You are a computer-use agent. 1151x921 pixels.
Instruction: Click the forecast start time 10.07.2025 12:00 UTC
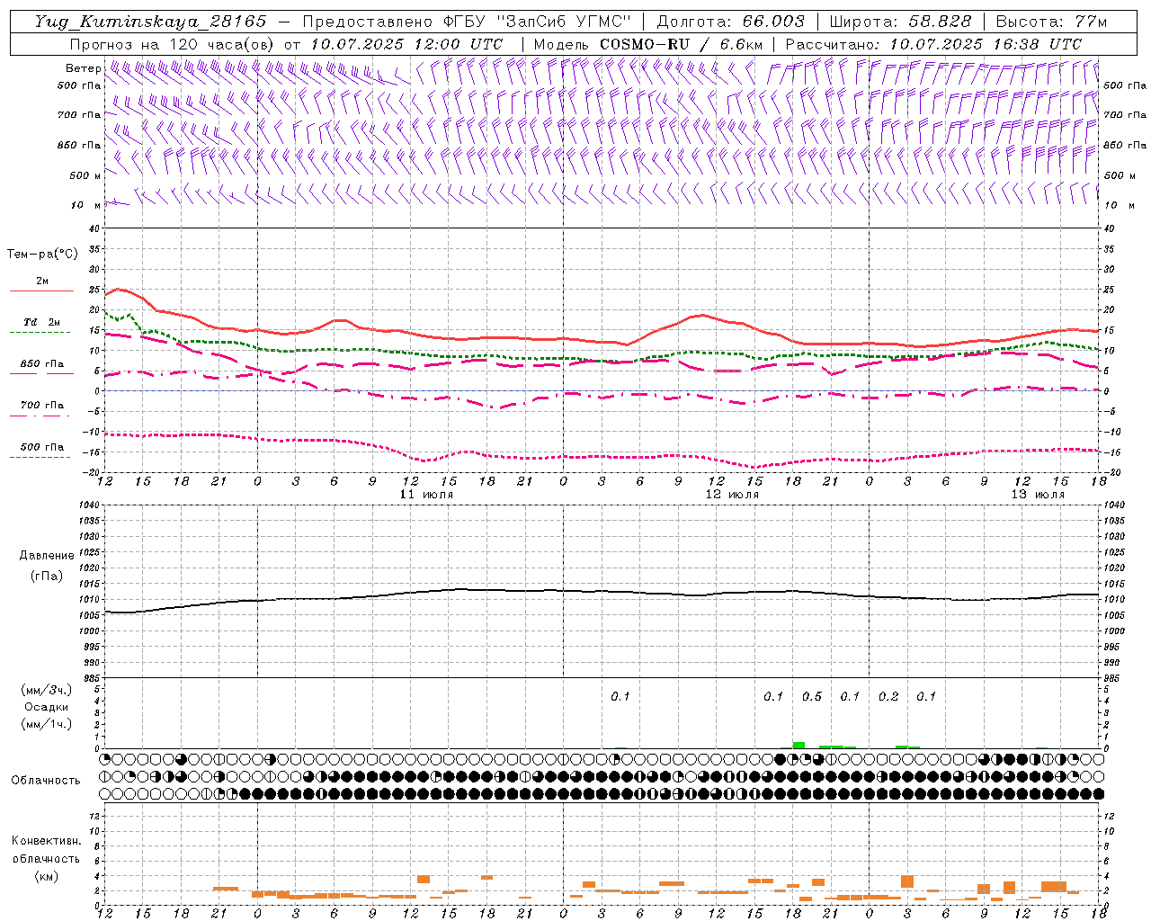[406, 44]
